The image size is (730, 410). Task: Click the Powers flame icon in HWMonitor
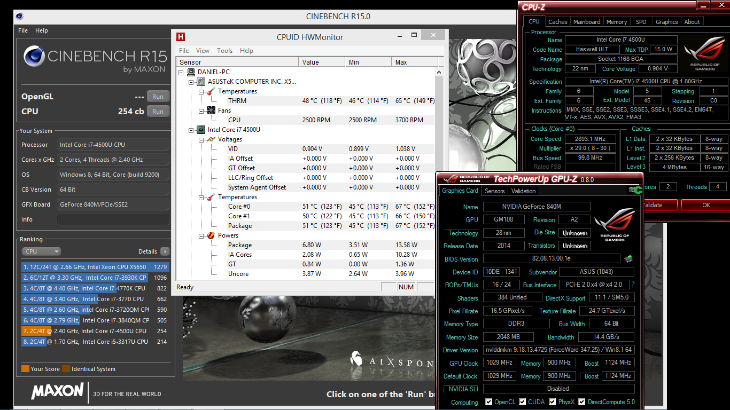point(211,235)
